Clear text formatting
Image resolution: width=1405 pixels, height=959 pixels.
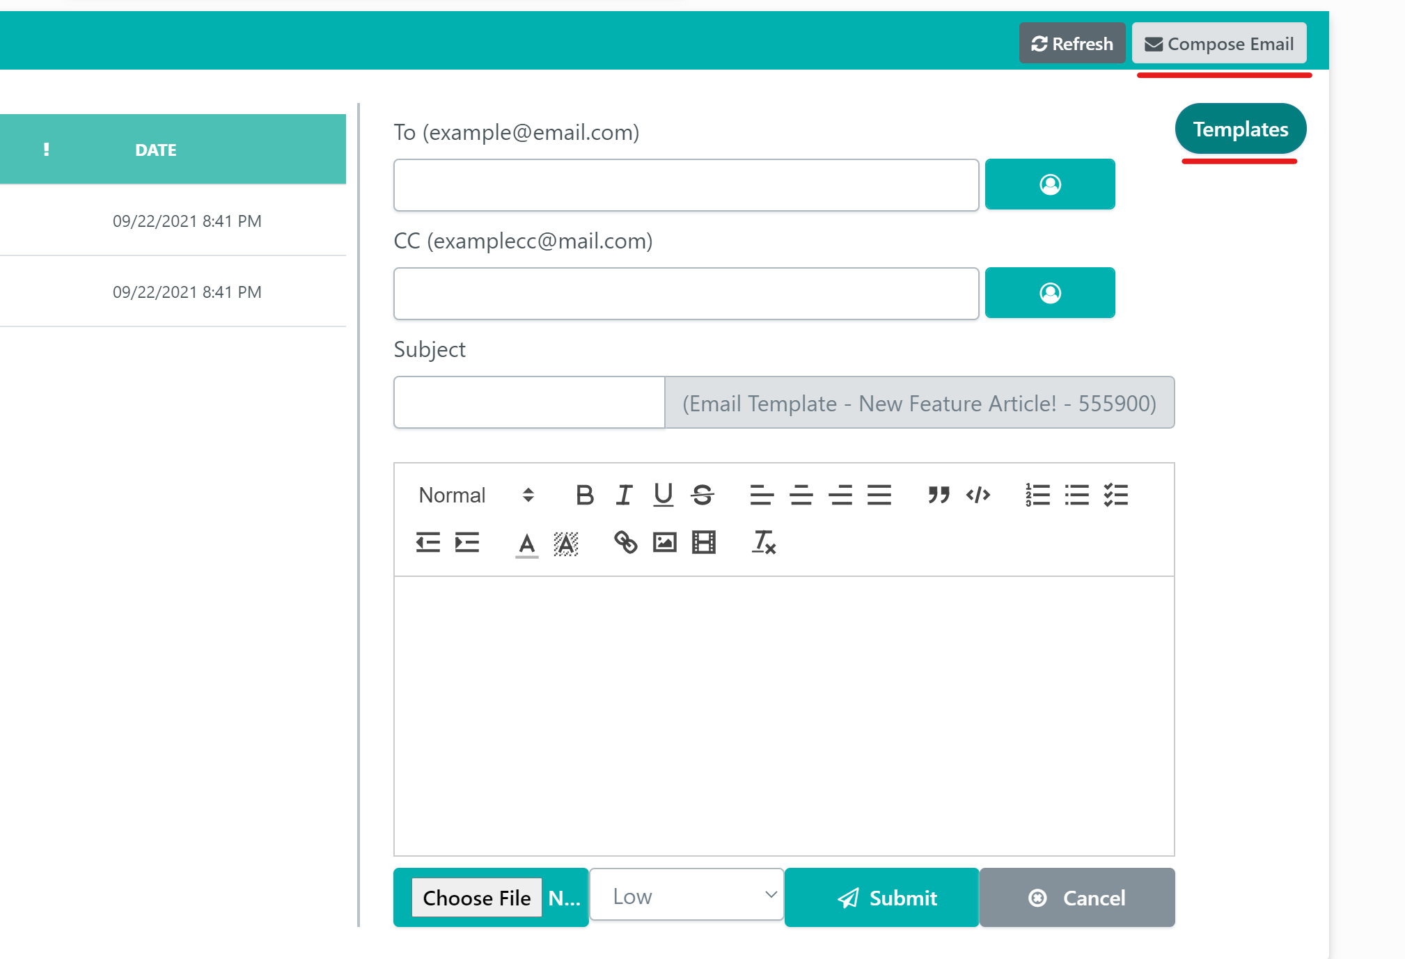(x=764, y=542)
